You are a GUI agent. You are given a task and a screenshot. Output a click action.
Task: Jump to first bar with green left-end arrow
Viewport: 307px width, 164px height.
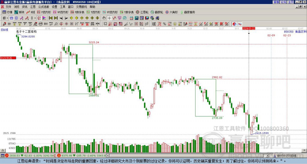tap(50, 18)
